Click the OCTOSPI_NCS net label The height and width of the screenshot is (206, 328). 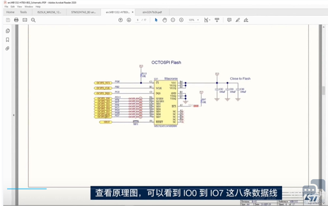[x=103, y=83]
